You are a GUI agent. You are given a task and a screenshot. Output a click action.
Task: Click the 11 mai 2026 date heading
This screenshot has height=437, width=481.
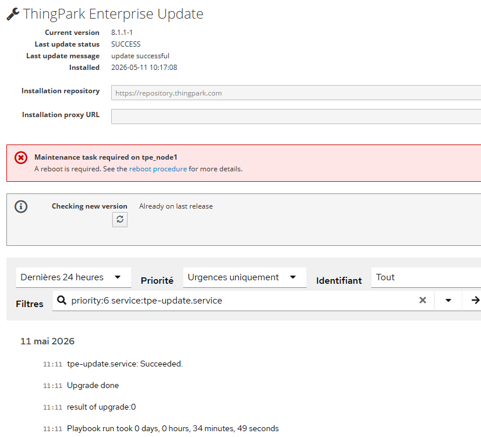pyautogui.click(x=48, y=341)
